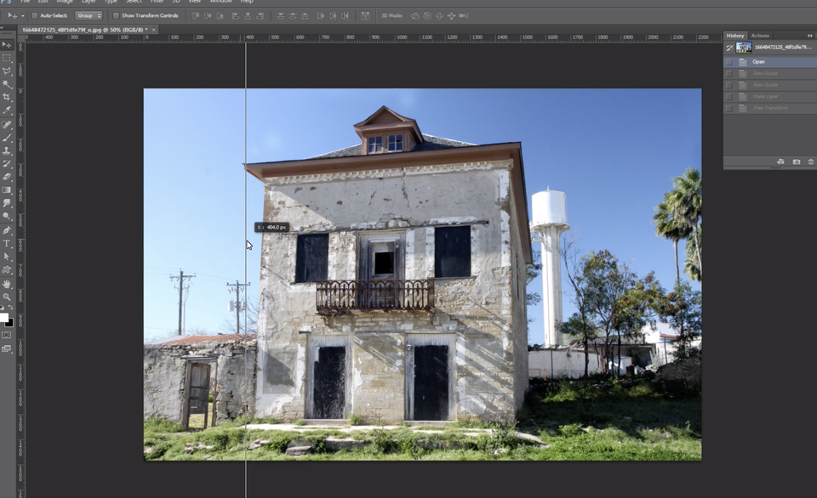The height and width of the screenshot is (498, 817).
Task: Select the Path Selection tool
Action: [x=7, y=257]
